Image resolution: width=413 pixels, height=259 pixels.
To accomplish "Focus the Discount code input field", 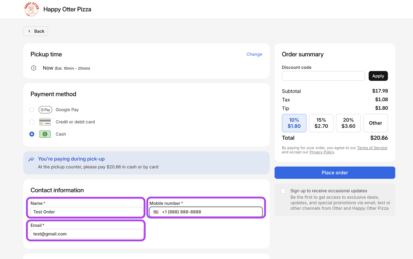I will pos(323,76).
